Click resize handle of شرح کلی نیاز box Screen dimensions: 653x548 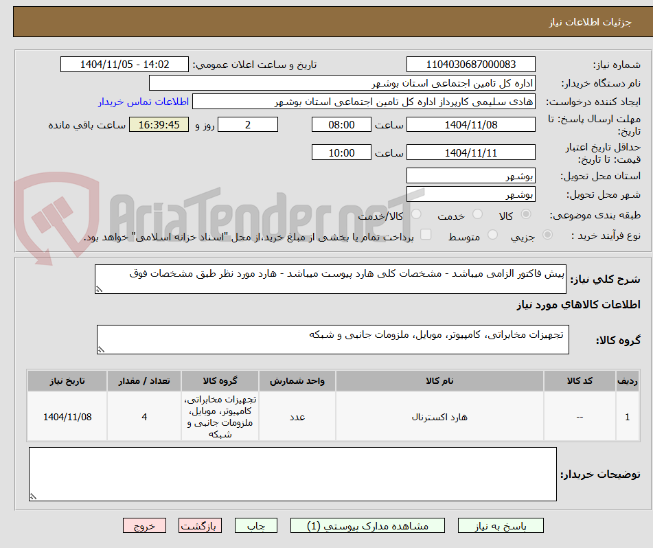click(99, 289)
